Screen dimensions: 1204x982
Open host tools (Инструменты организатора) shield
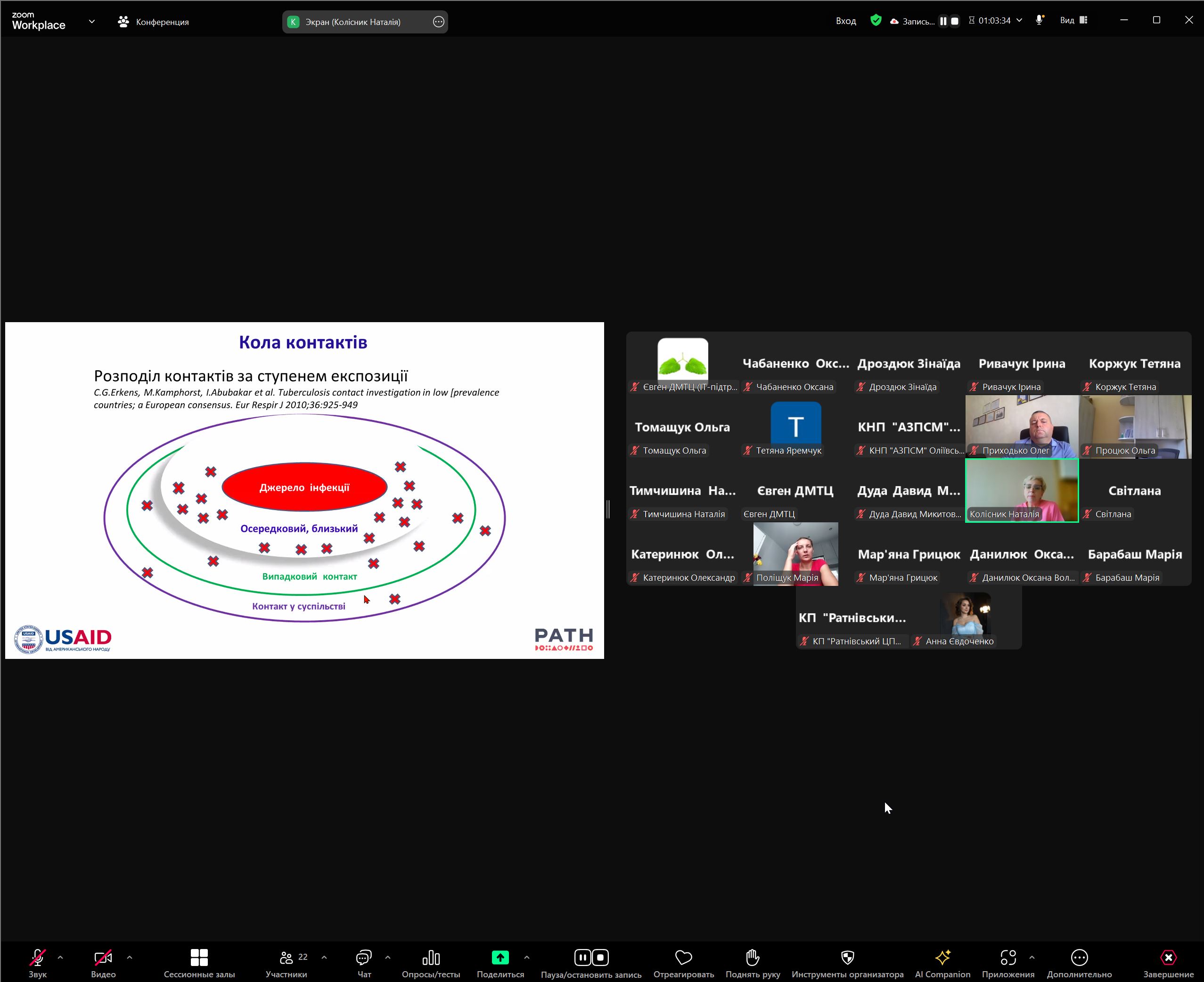point(847,958)
